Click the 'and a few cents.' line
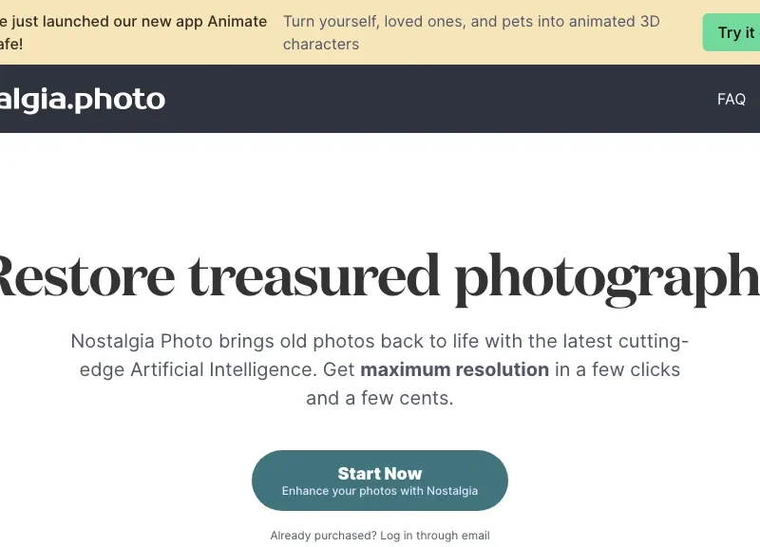 tap(380, 398)
